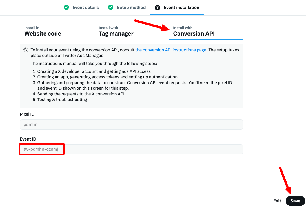This screenshot has width=306, height=210.
Task: Click the green checkmark beside Event details
Action: point(66,7)
